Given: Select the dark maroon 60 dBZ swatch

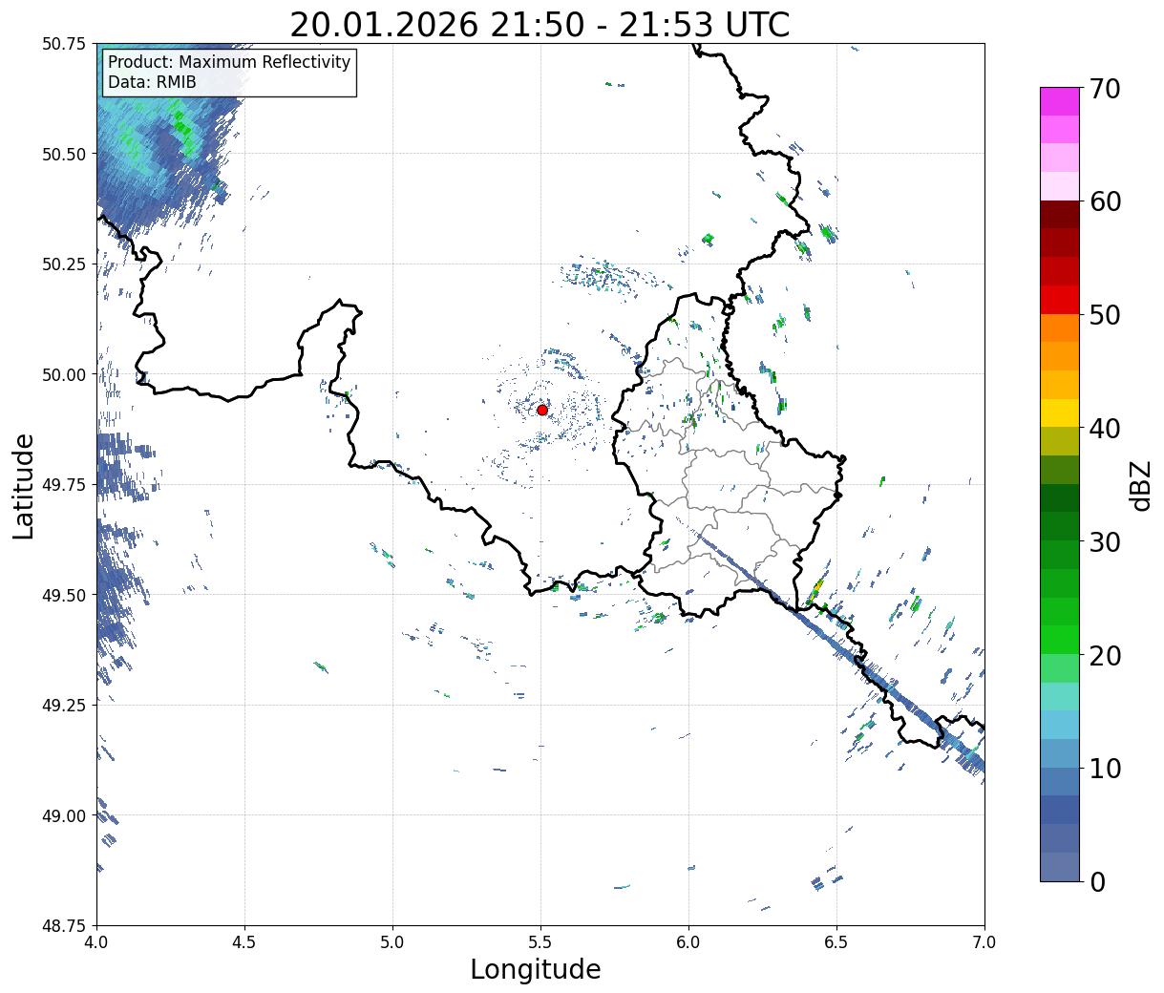Looking at the screenshot, I should click(x=1060, y=215).
